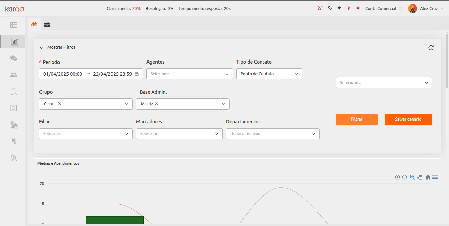The image size is (449, 226).
Task: Click the Período end date 22/04/2025
Action: [113, 74]
